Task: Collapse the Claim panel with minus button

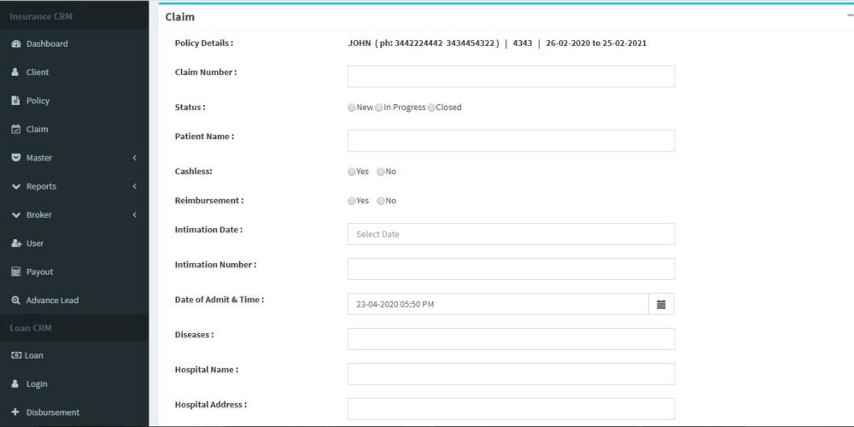Action: tap(849, 15)
